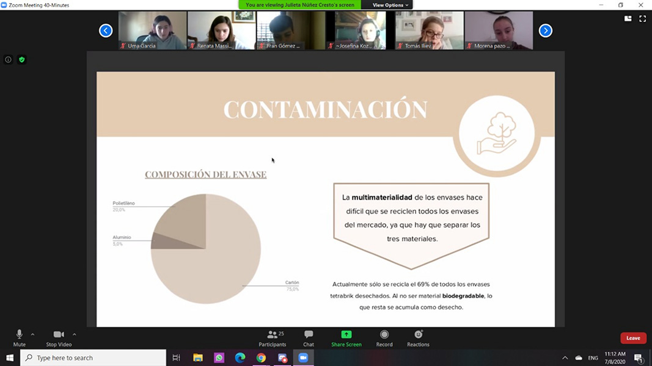Show next participants with right arrow
The image size is (652, 366).
545,30
